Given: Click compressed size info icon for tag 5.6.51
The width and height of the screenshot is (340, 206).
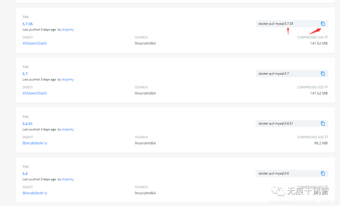Looking at the screenshot, I should click(326, 137).
